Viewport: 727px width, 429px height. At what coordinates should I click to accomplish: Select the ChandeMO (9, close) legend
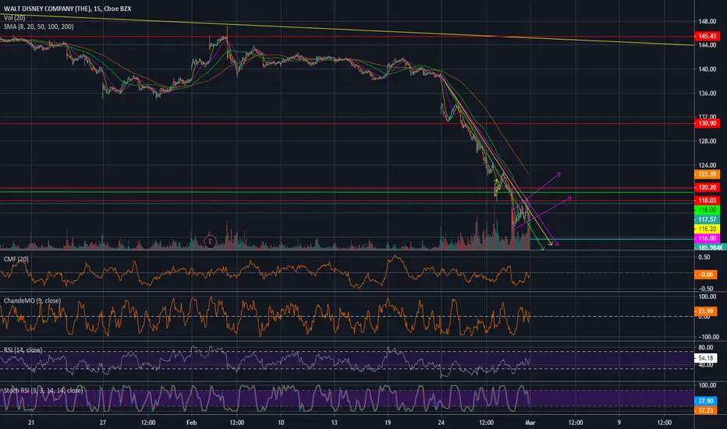point(32,300)
